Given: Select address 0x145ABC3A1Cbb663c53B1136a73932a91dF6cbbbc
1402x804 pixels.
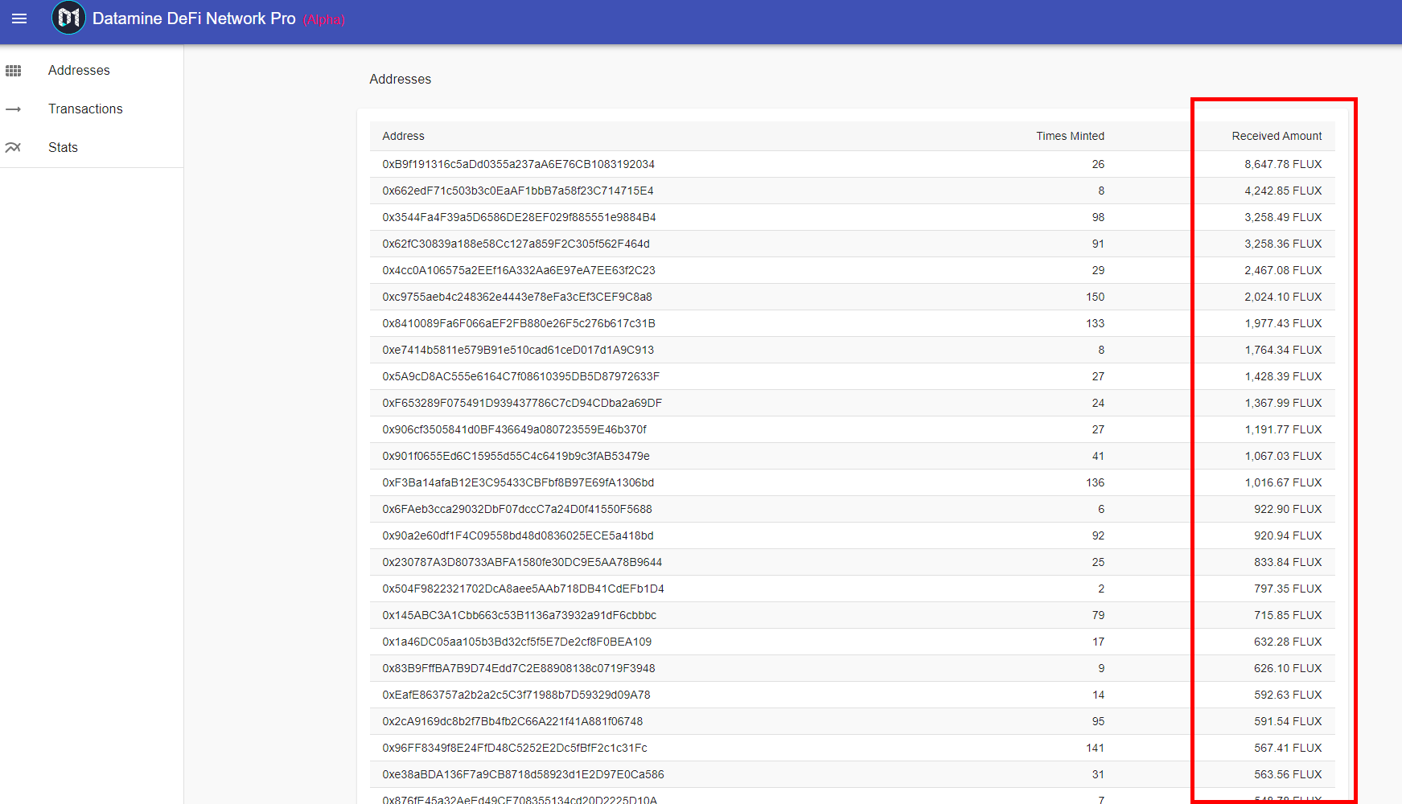Looking at the screenshot, I should click(x=519, y=615).
